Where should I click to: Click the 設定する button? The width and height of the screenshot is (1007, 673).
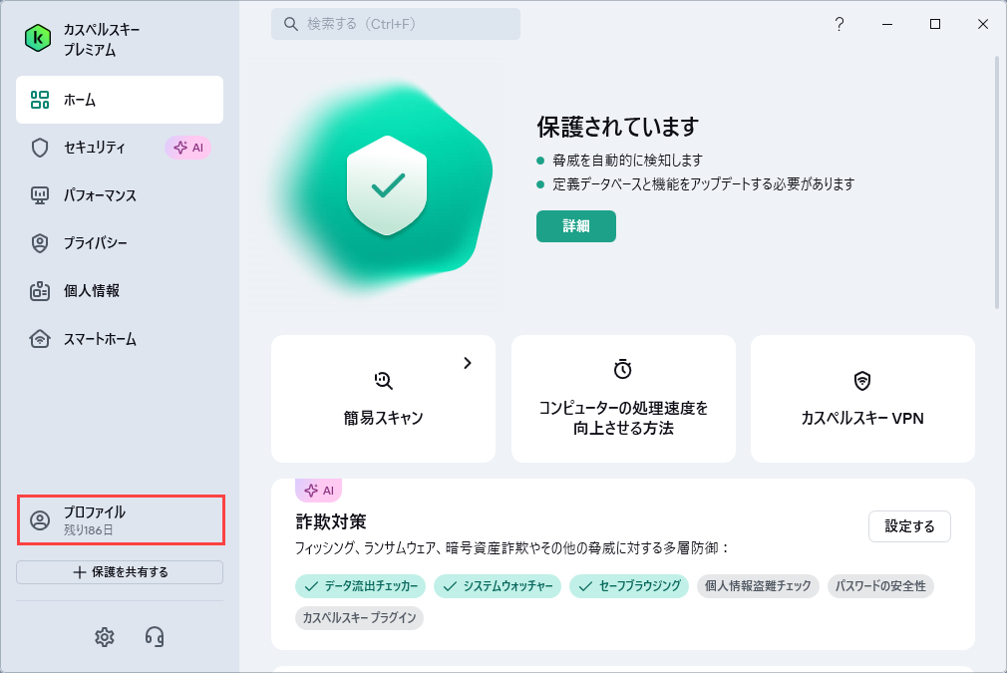909,526
